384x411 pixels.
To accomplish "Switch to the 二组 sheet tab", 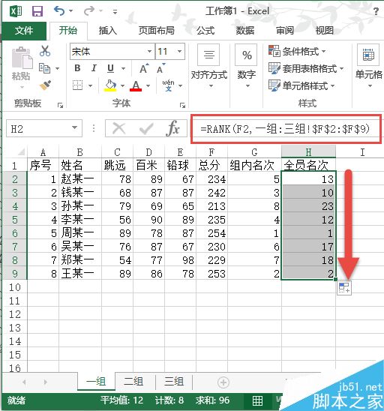I will [133, 382].
